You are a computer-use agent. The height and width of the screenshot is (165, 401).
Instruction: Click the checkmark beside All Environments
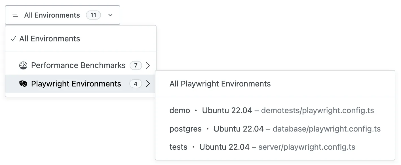[13, 39]
